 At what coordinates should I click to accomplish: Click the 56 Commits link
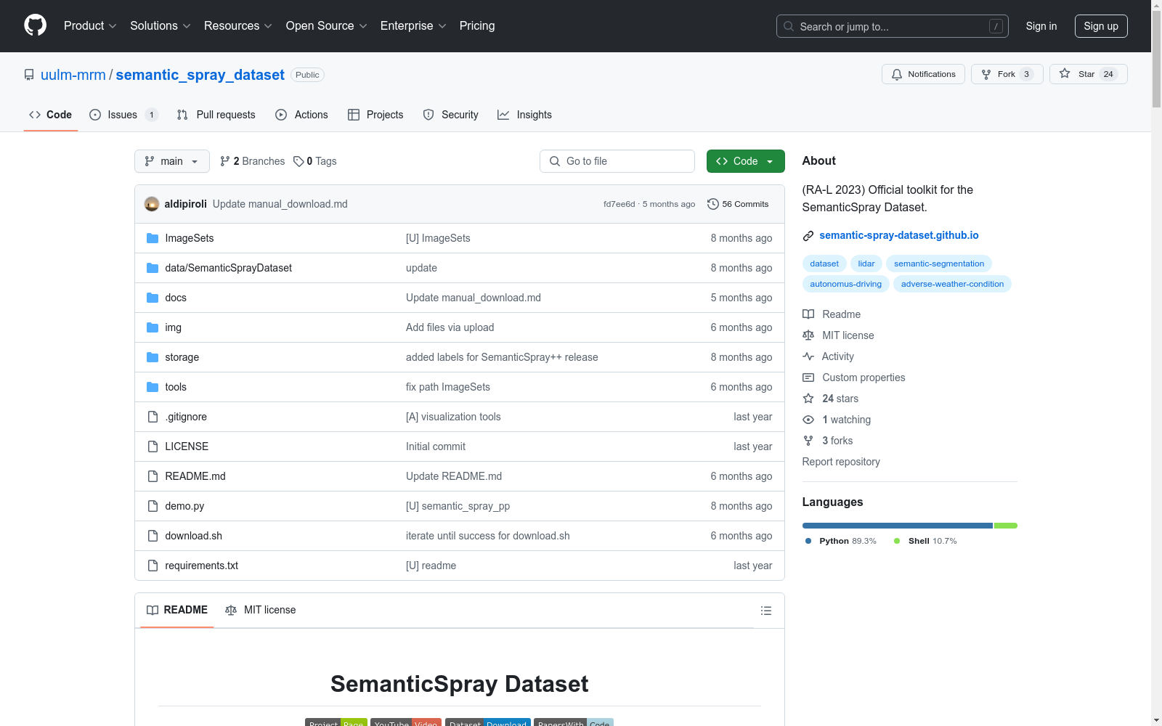[x=738, y=204]
